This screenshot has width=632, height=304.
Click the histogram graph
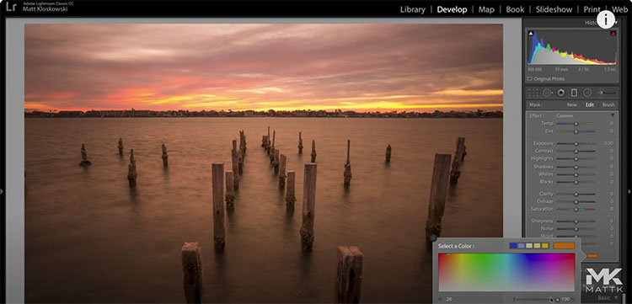tap(572, 47)
